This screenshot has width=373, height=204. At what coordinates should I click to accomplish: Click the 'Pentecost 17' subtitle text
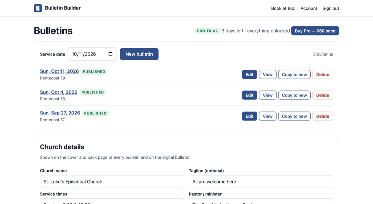coord(52,120)
